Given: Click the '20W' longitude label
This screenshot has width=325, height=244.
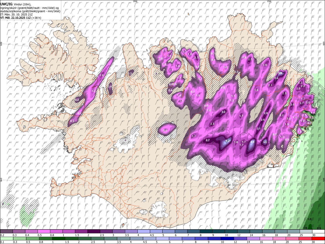Looking at the screenshot, I should coord(135,1).
